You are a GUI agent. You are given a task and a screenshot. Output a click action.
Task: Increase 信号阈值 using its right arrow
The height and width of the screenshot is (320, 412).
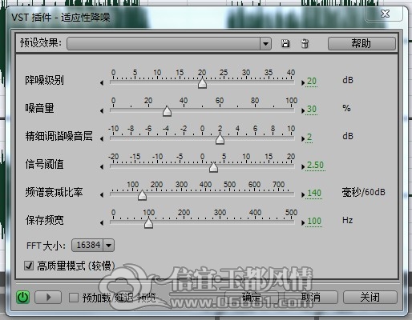tap(303, 167)
